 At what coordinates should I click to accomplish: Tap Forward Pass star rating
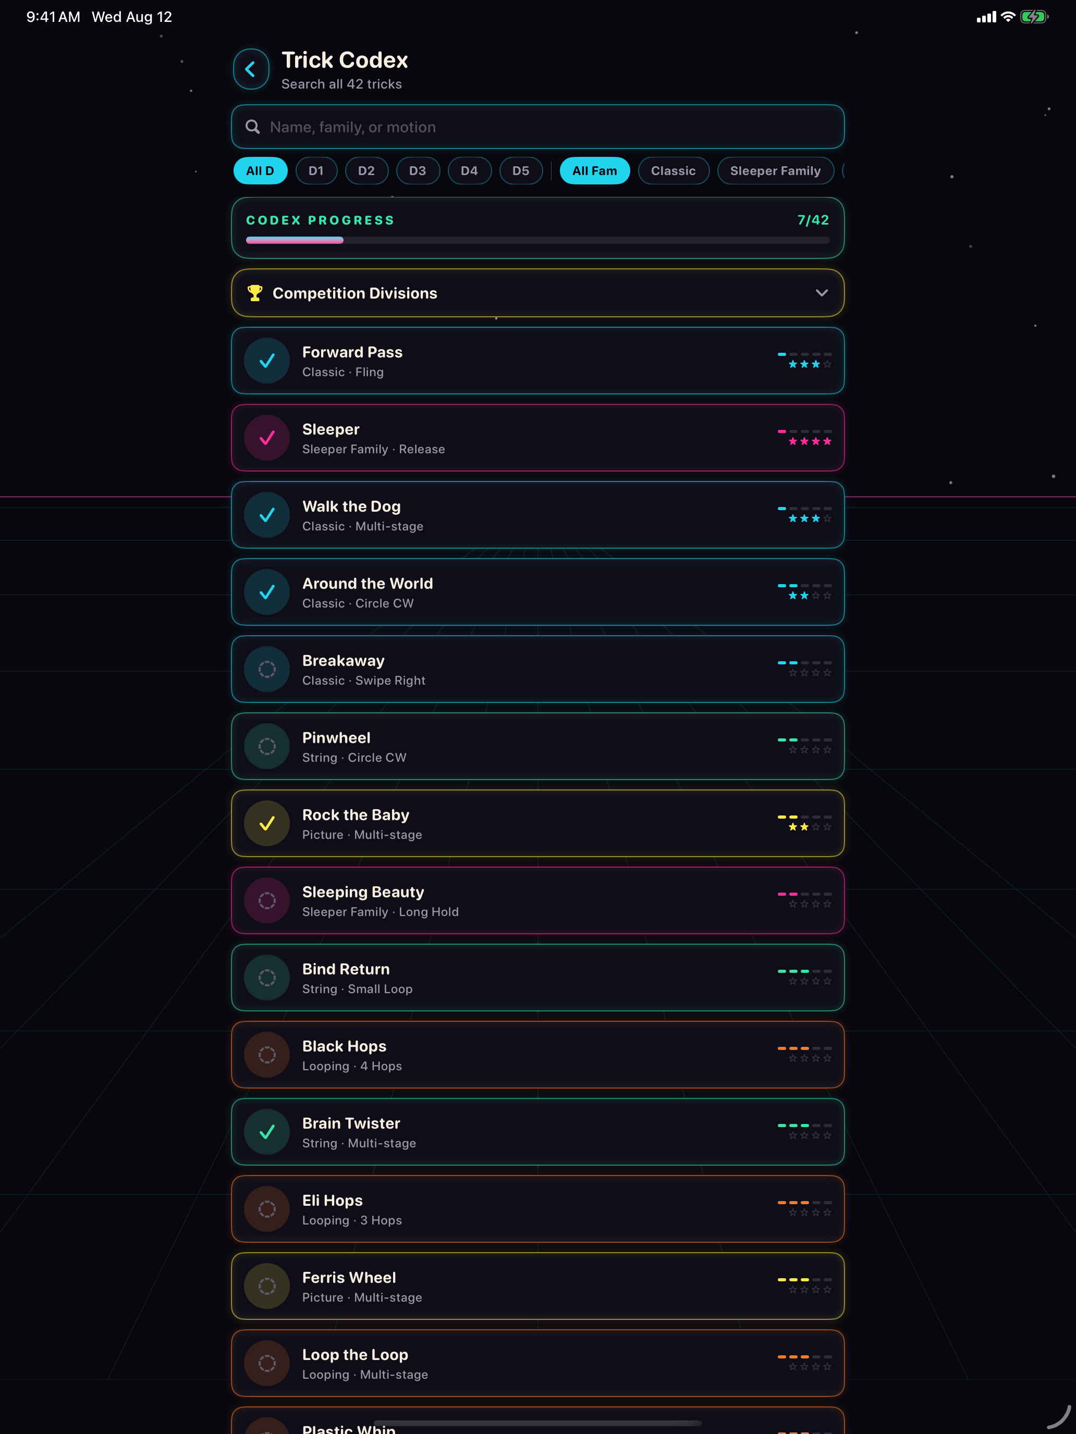pyautogui.click(x=810, y=364)
